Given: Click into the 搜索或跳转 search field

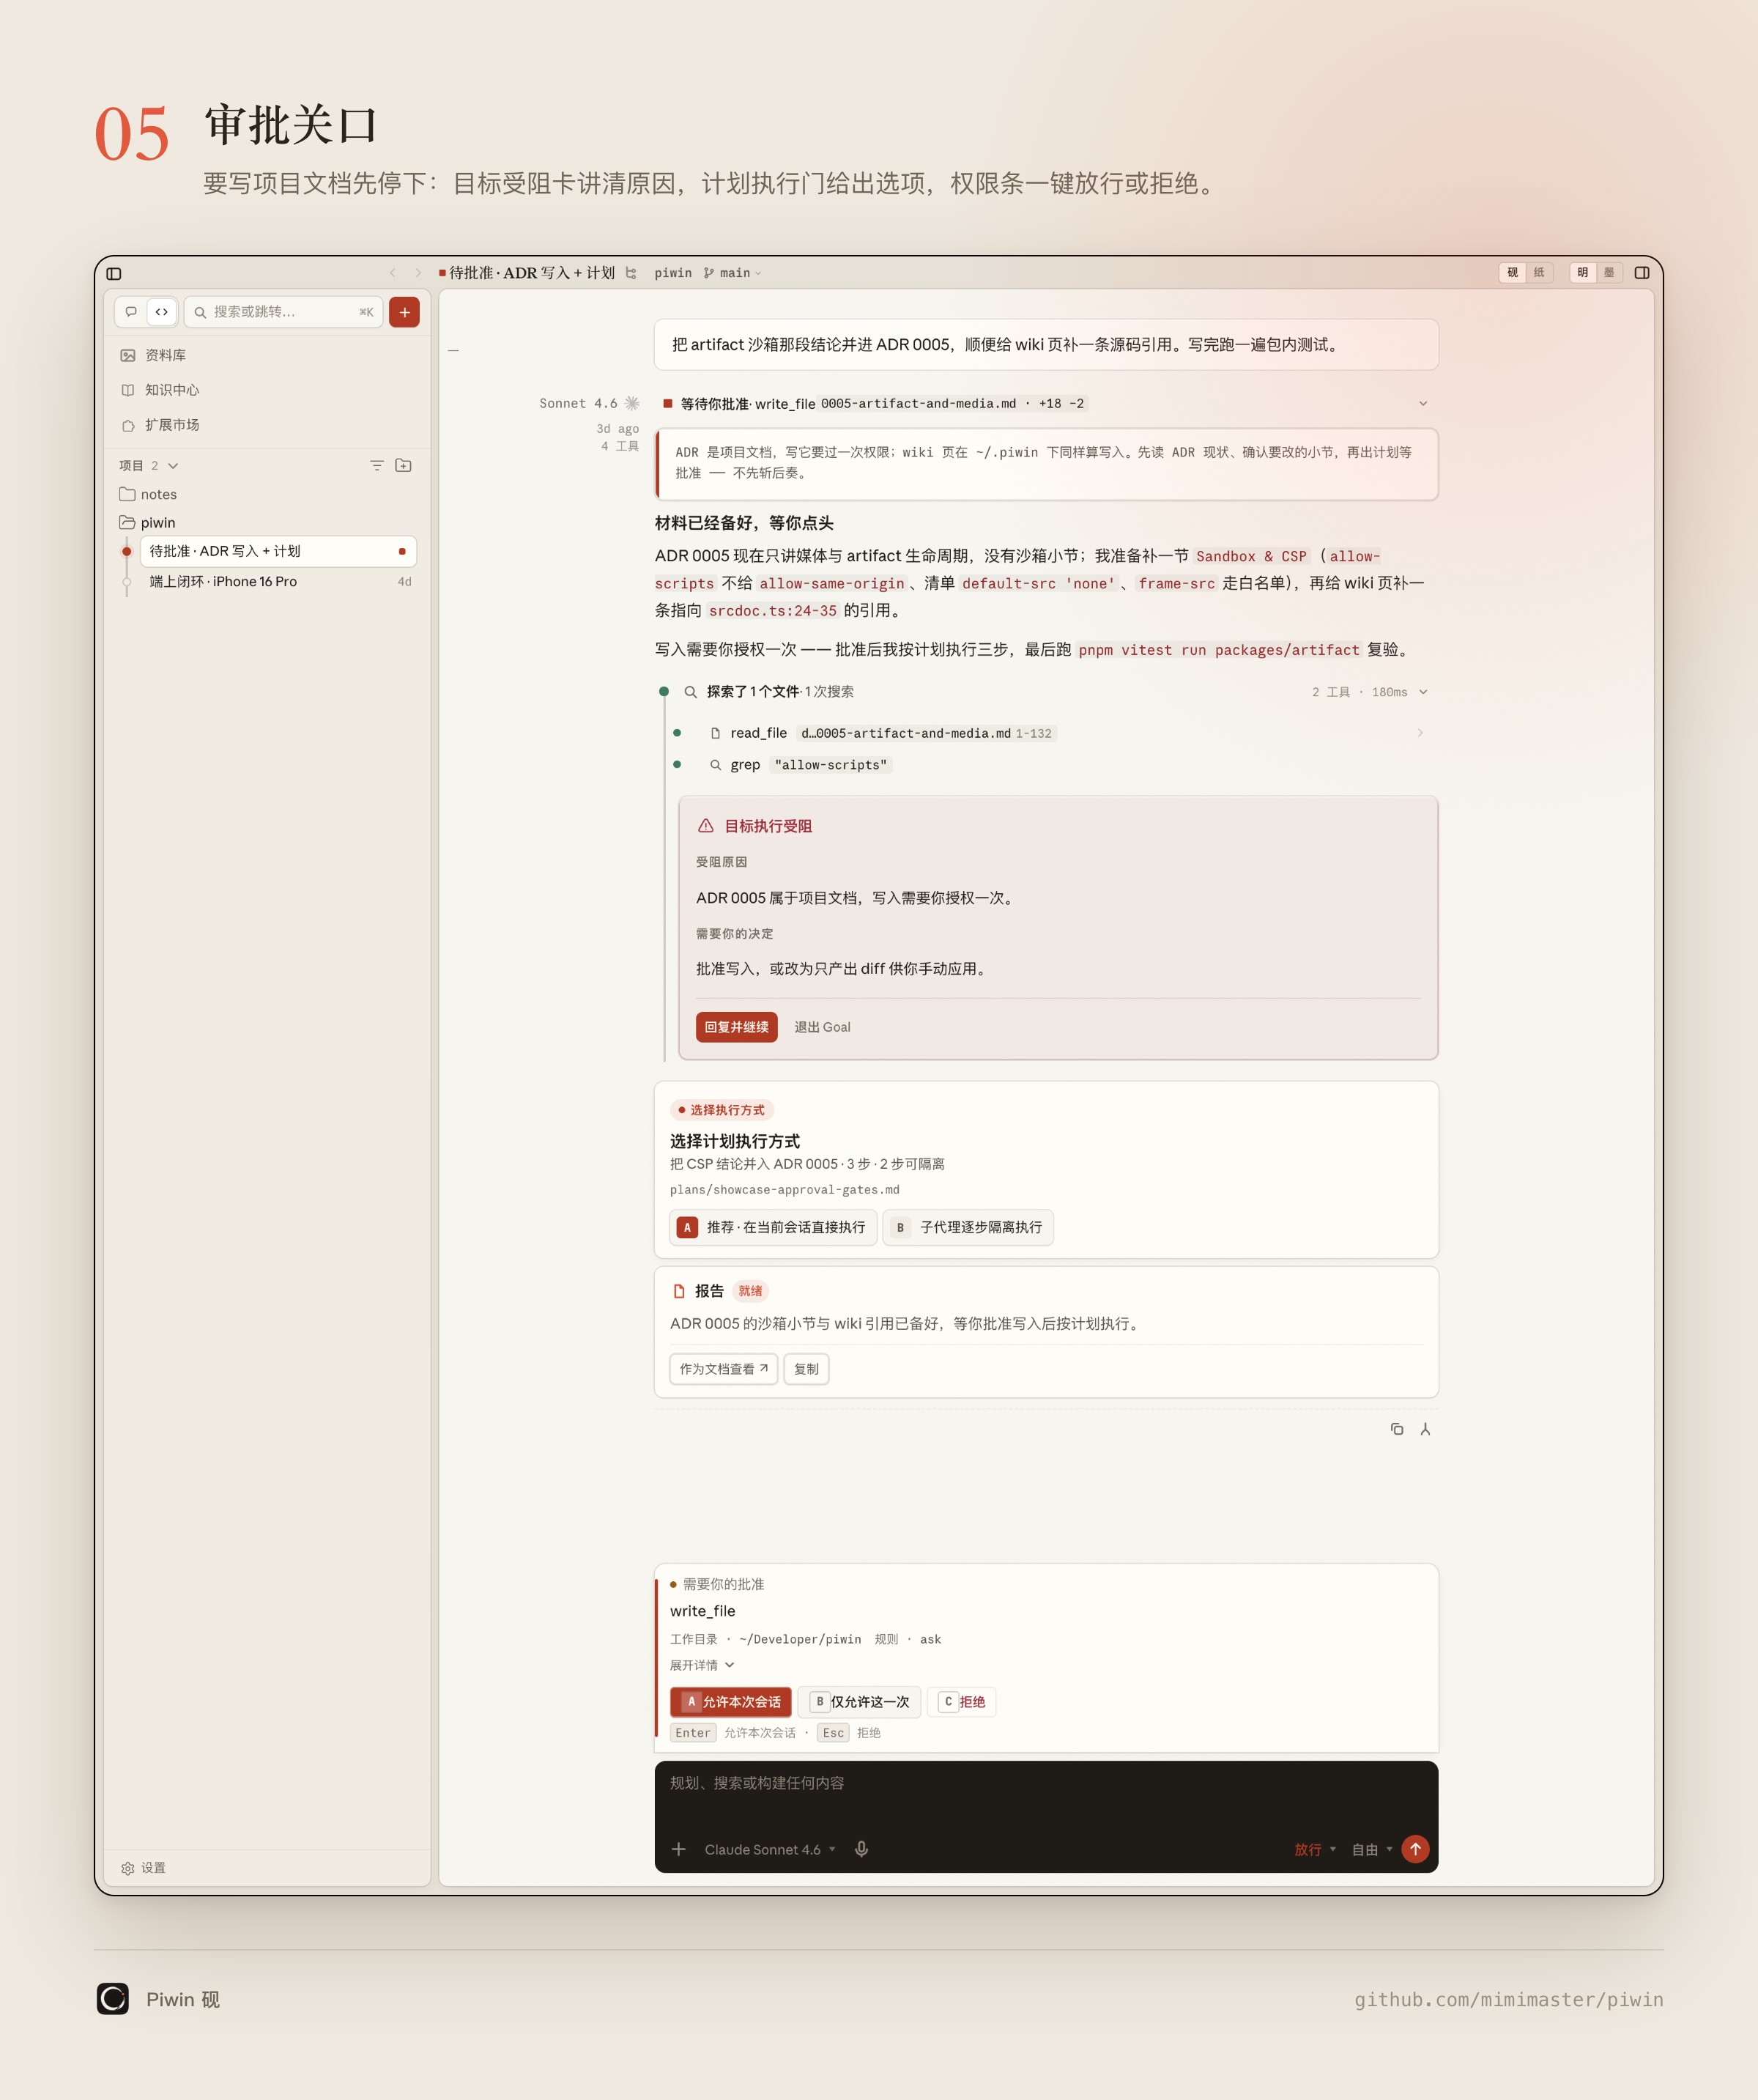Looking at the screenshot, I should click(283, 312).
